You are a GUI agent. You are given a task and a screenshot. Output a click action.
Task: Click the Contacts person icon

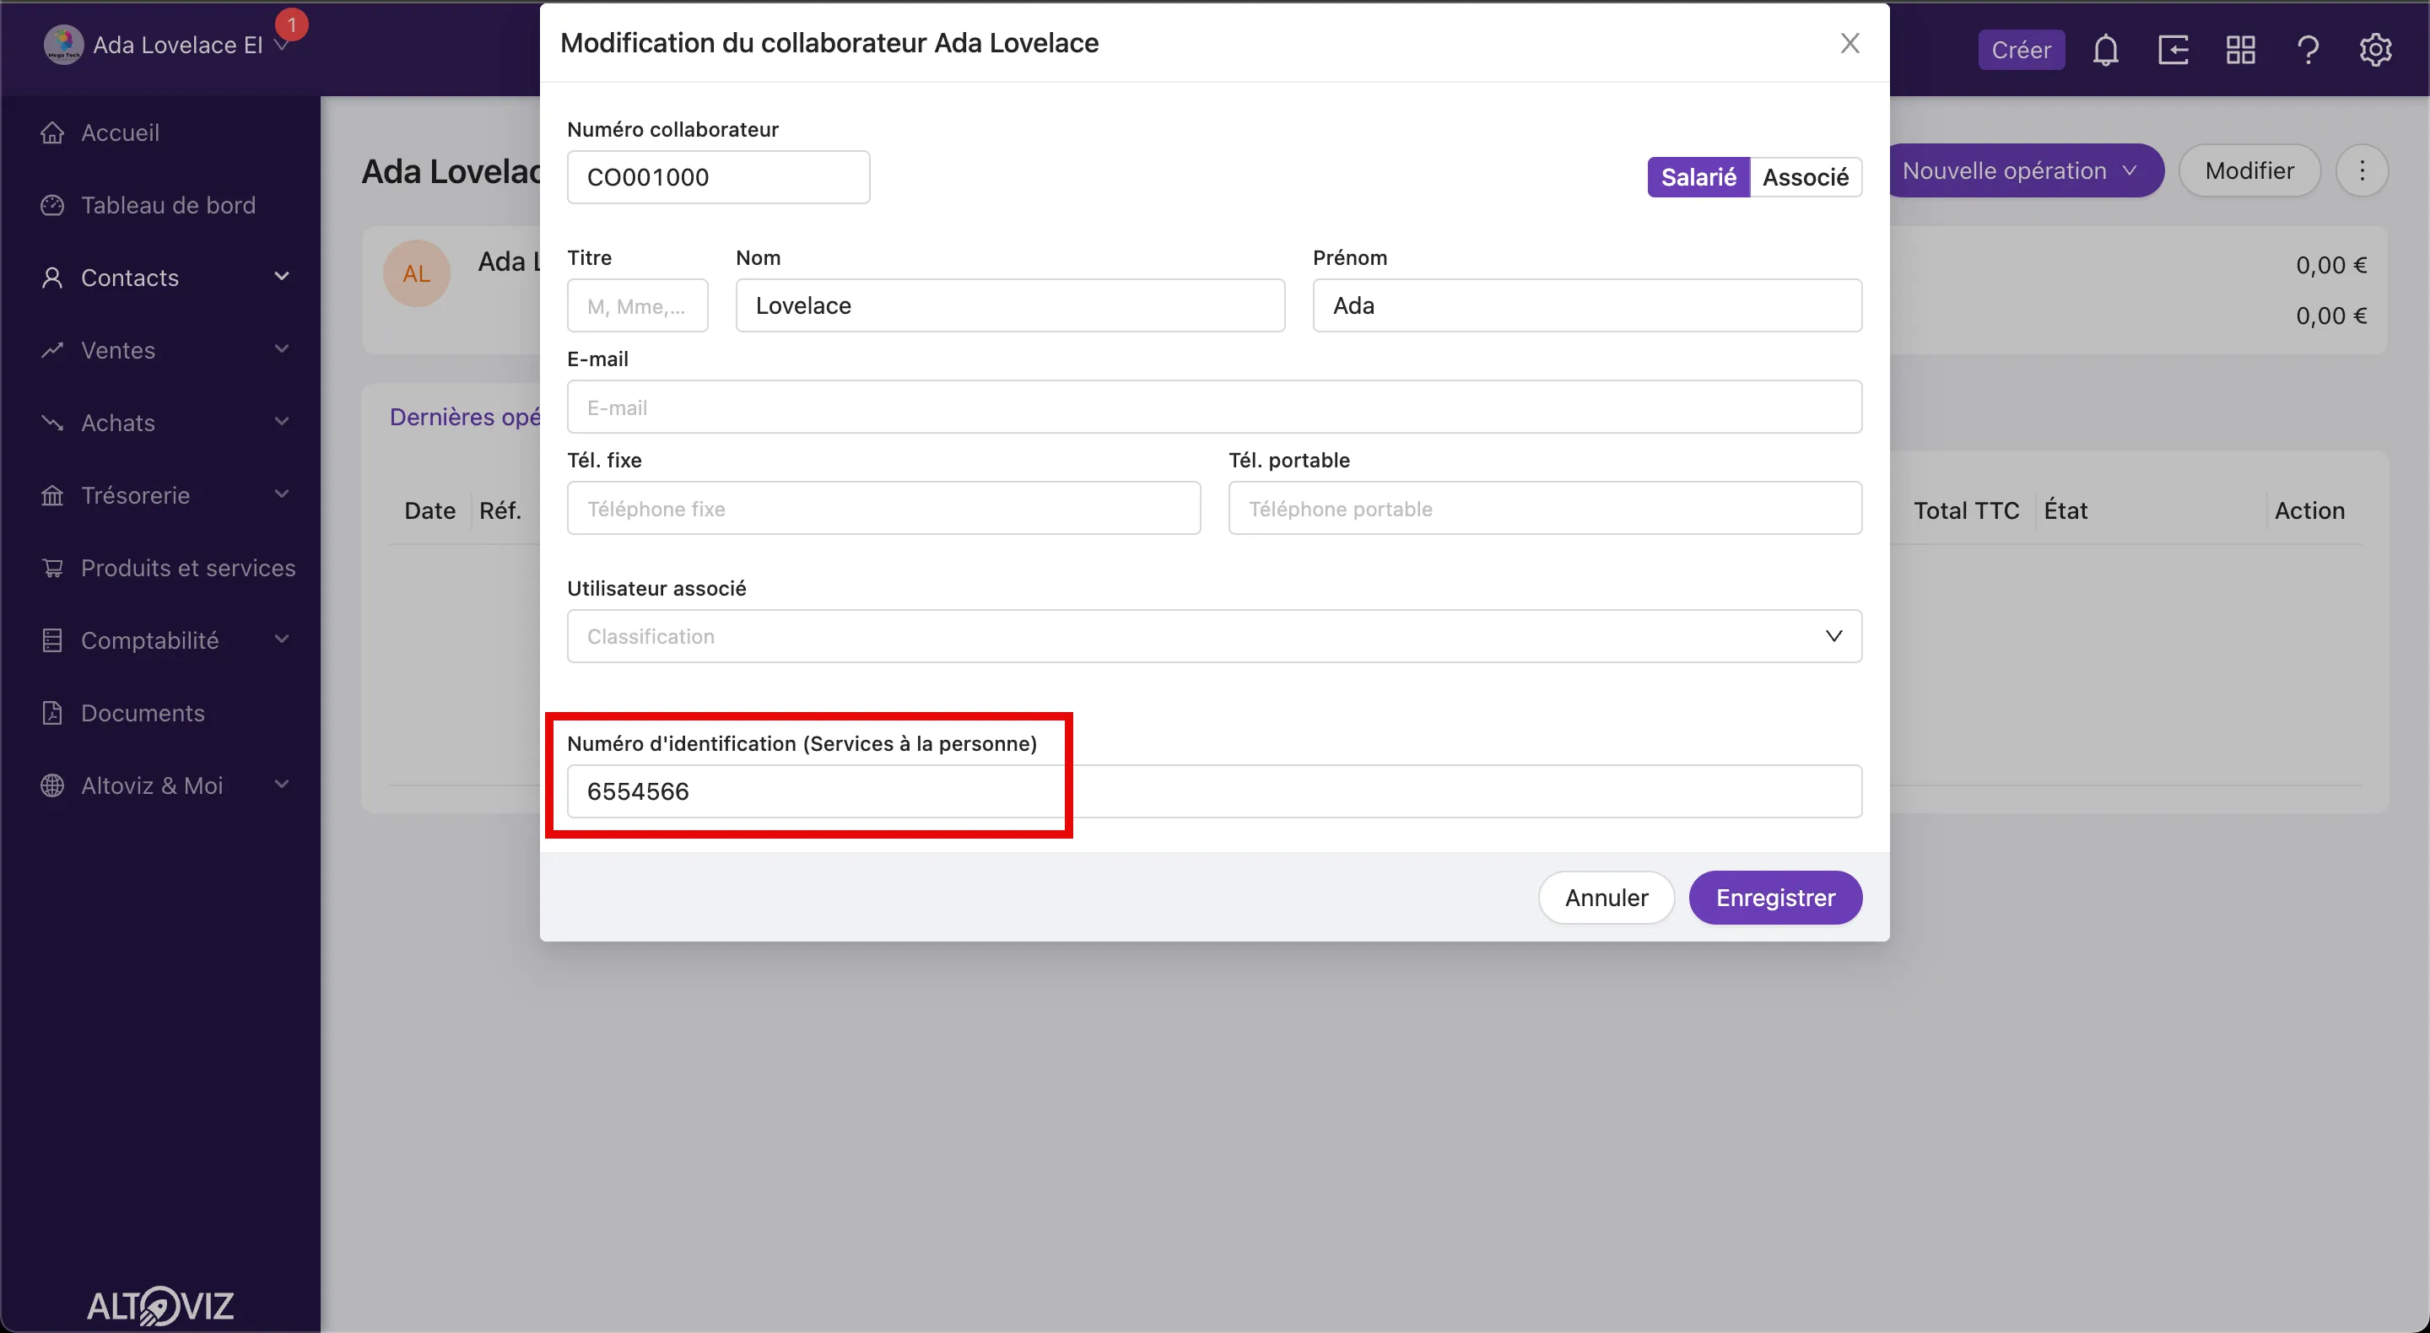(x=53, y=278)
